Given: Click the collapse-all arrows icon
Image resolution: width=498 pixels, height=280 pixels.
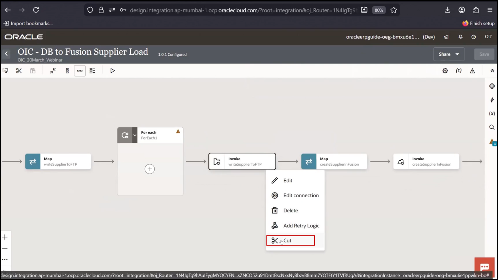Looking at the screenshot, I should coord(53,71).
